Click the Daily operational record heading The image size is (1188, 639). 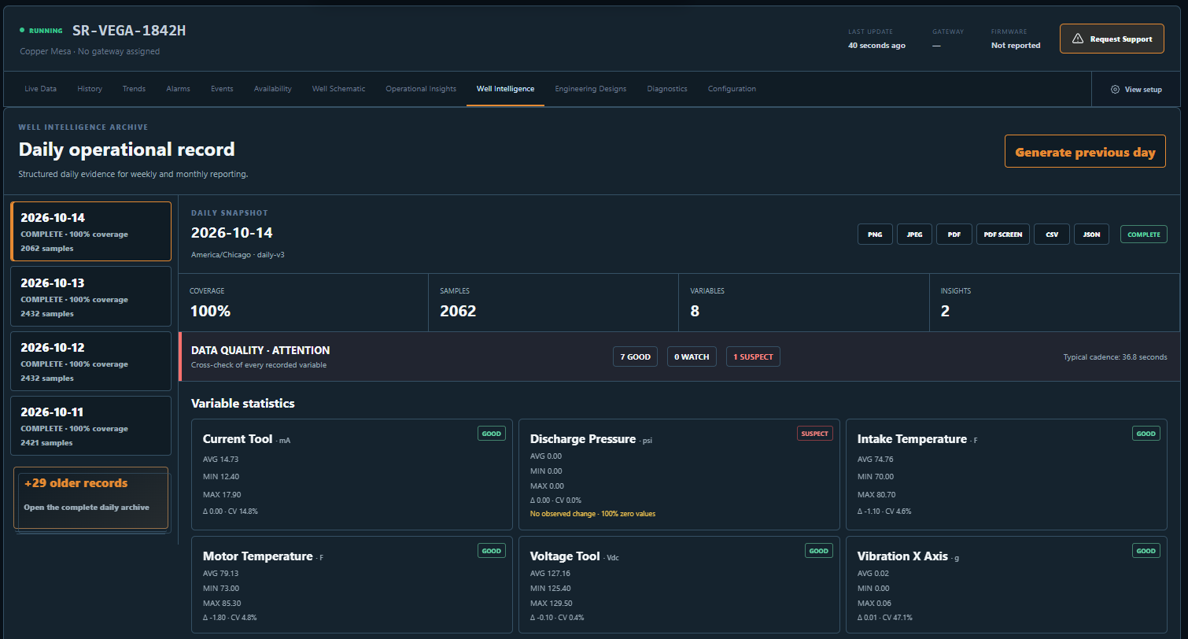pos(127,150)
